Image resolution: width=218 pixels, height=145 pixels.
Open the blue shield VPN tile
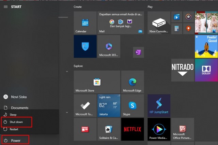click(85, 46)
